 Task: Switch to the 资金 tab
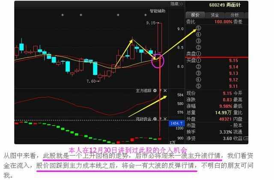coord(214,15)
